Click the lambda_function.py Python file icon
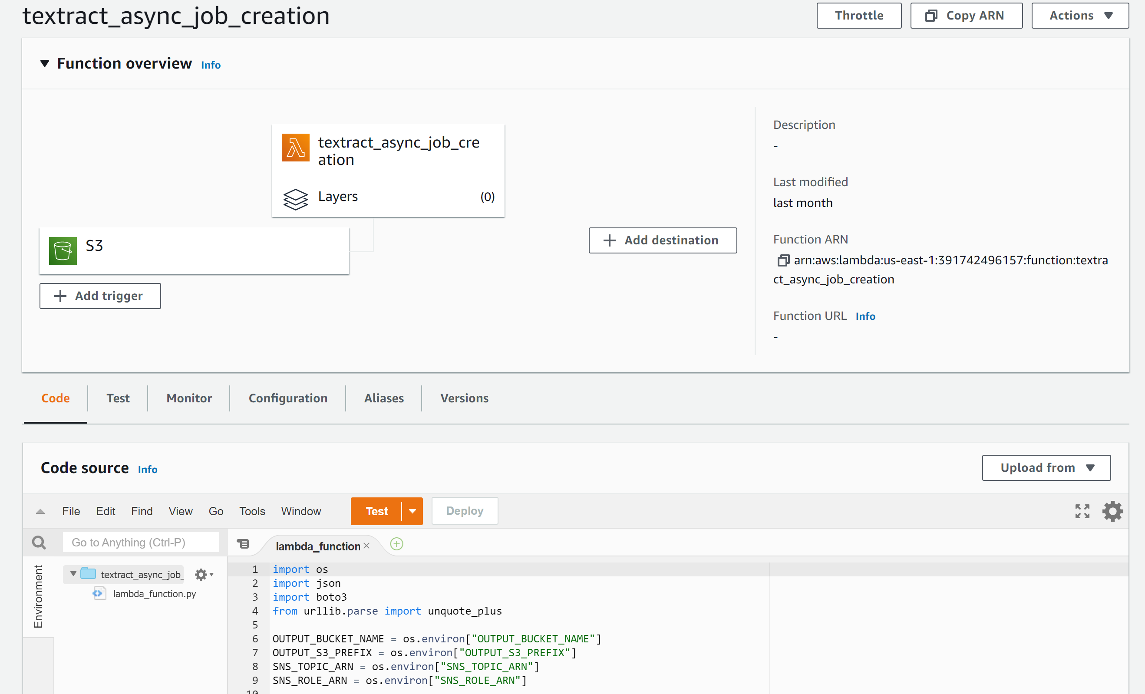Image resolution: width=1145 pixels, height=694 pixels. pyautogui.click(x=99, y=593)
